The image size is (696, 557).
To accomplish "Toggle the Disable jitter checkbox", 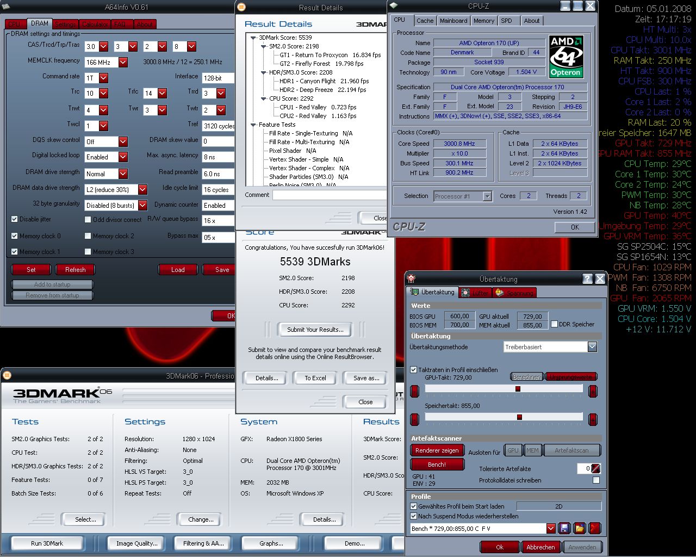I will [15, 219].
